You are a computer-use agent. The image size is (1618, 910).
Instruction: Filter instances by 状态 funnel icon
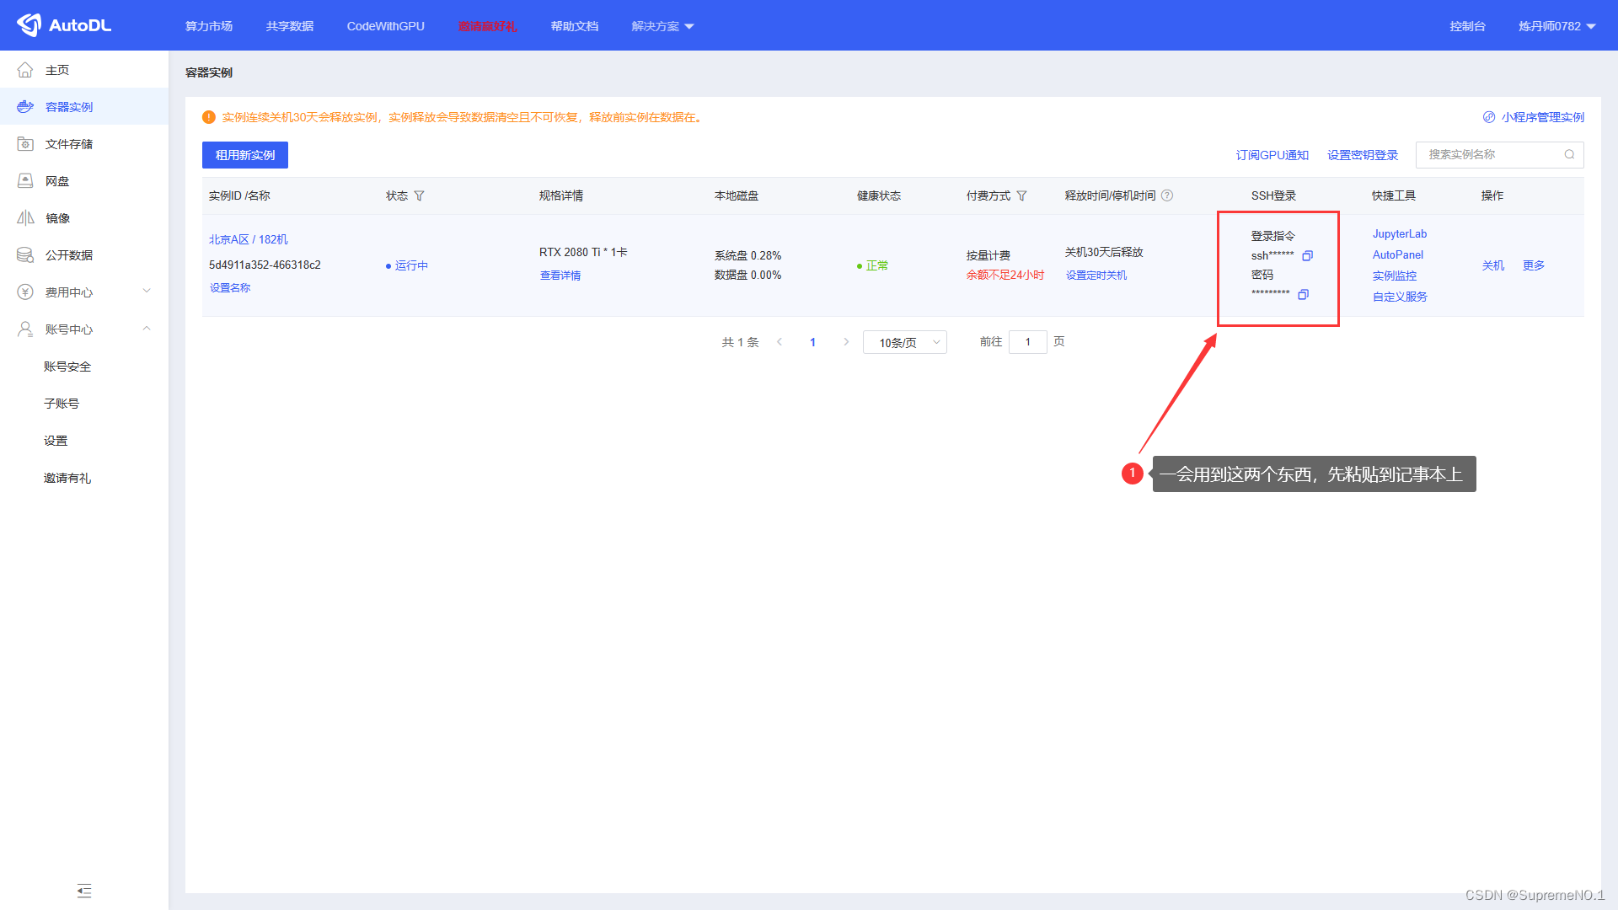click(x=419, y=195)
